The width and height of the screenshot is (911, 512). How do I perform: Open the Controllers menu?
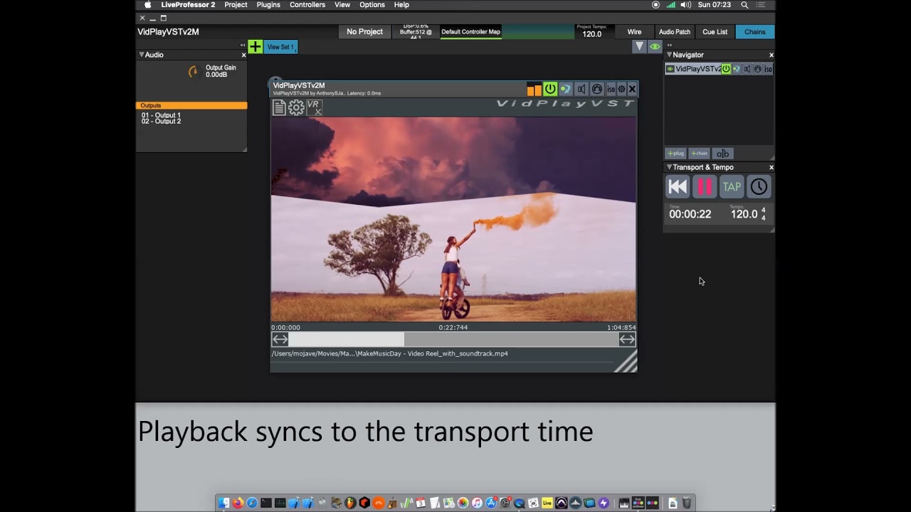(307, 5)
